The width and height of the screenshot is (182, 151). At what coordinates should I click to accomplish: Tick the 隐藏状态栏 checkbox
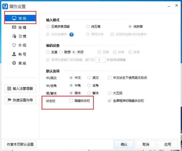coord(71,101)
